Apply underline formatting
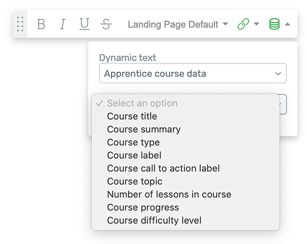This screenshot has width=307, height=244. [x=85, y=24]
